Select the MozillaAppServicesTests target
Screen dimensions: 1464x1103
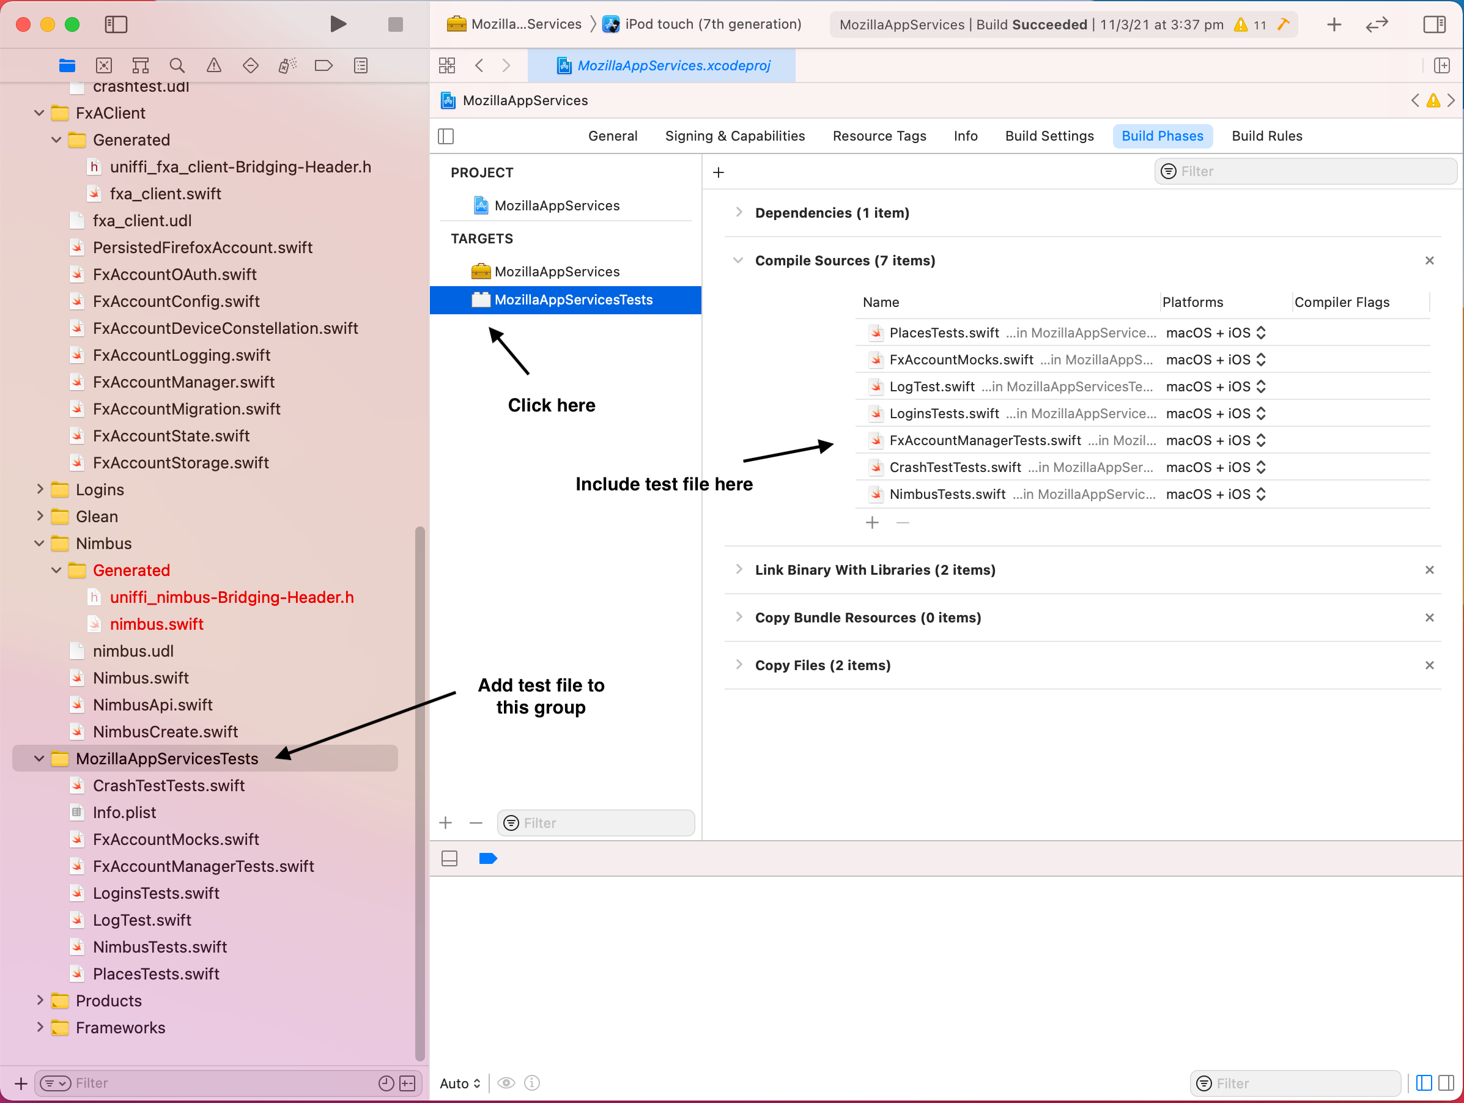click(565, 300)
